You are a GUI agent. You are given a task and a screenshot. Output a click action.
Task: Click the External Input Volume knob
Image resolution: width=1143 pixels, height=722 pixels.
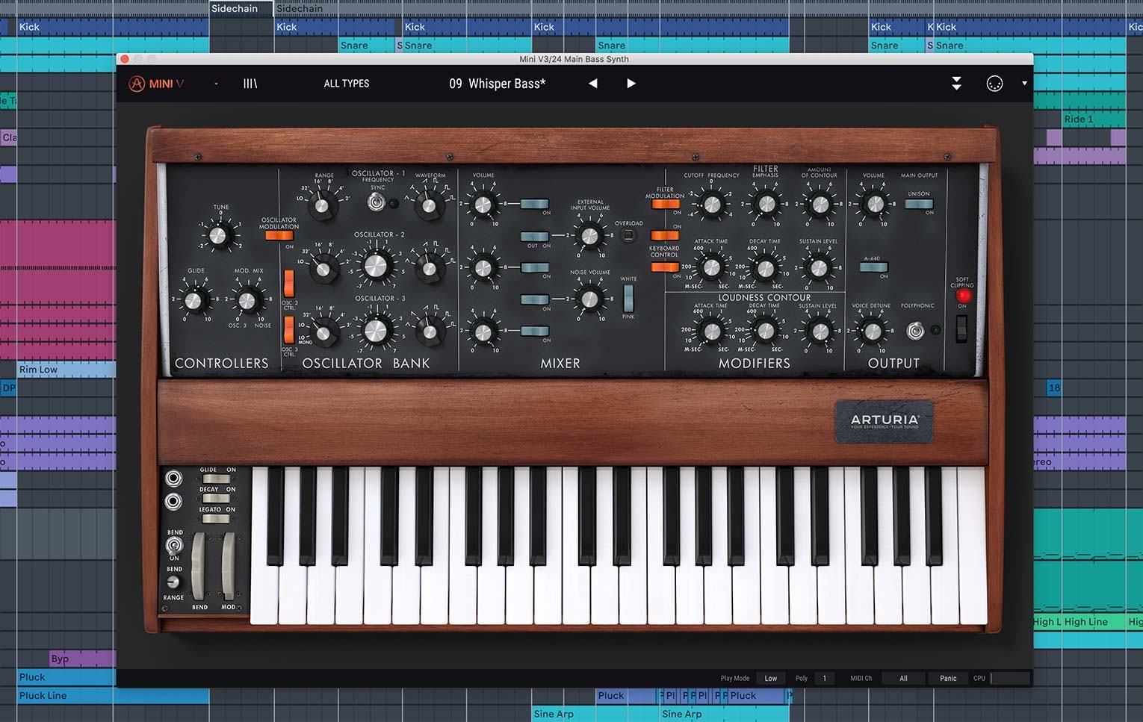[589, 236]
